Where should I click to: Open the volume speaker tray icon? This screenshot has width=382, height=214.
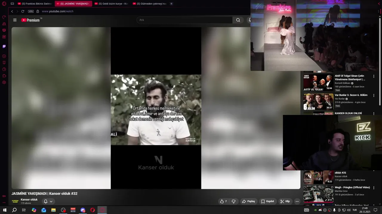(349, 210)
